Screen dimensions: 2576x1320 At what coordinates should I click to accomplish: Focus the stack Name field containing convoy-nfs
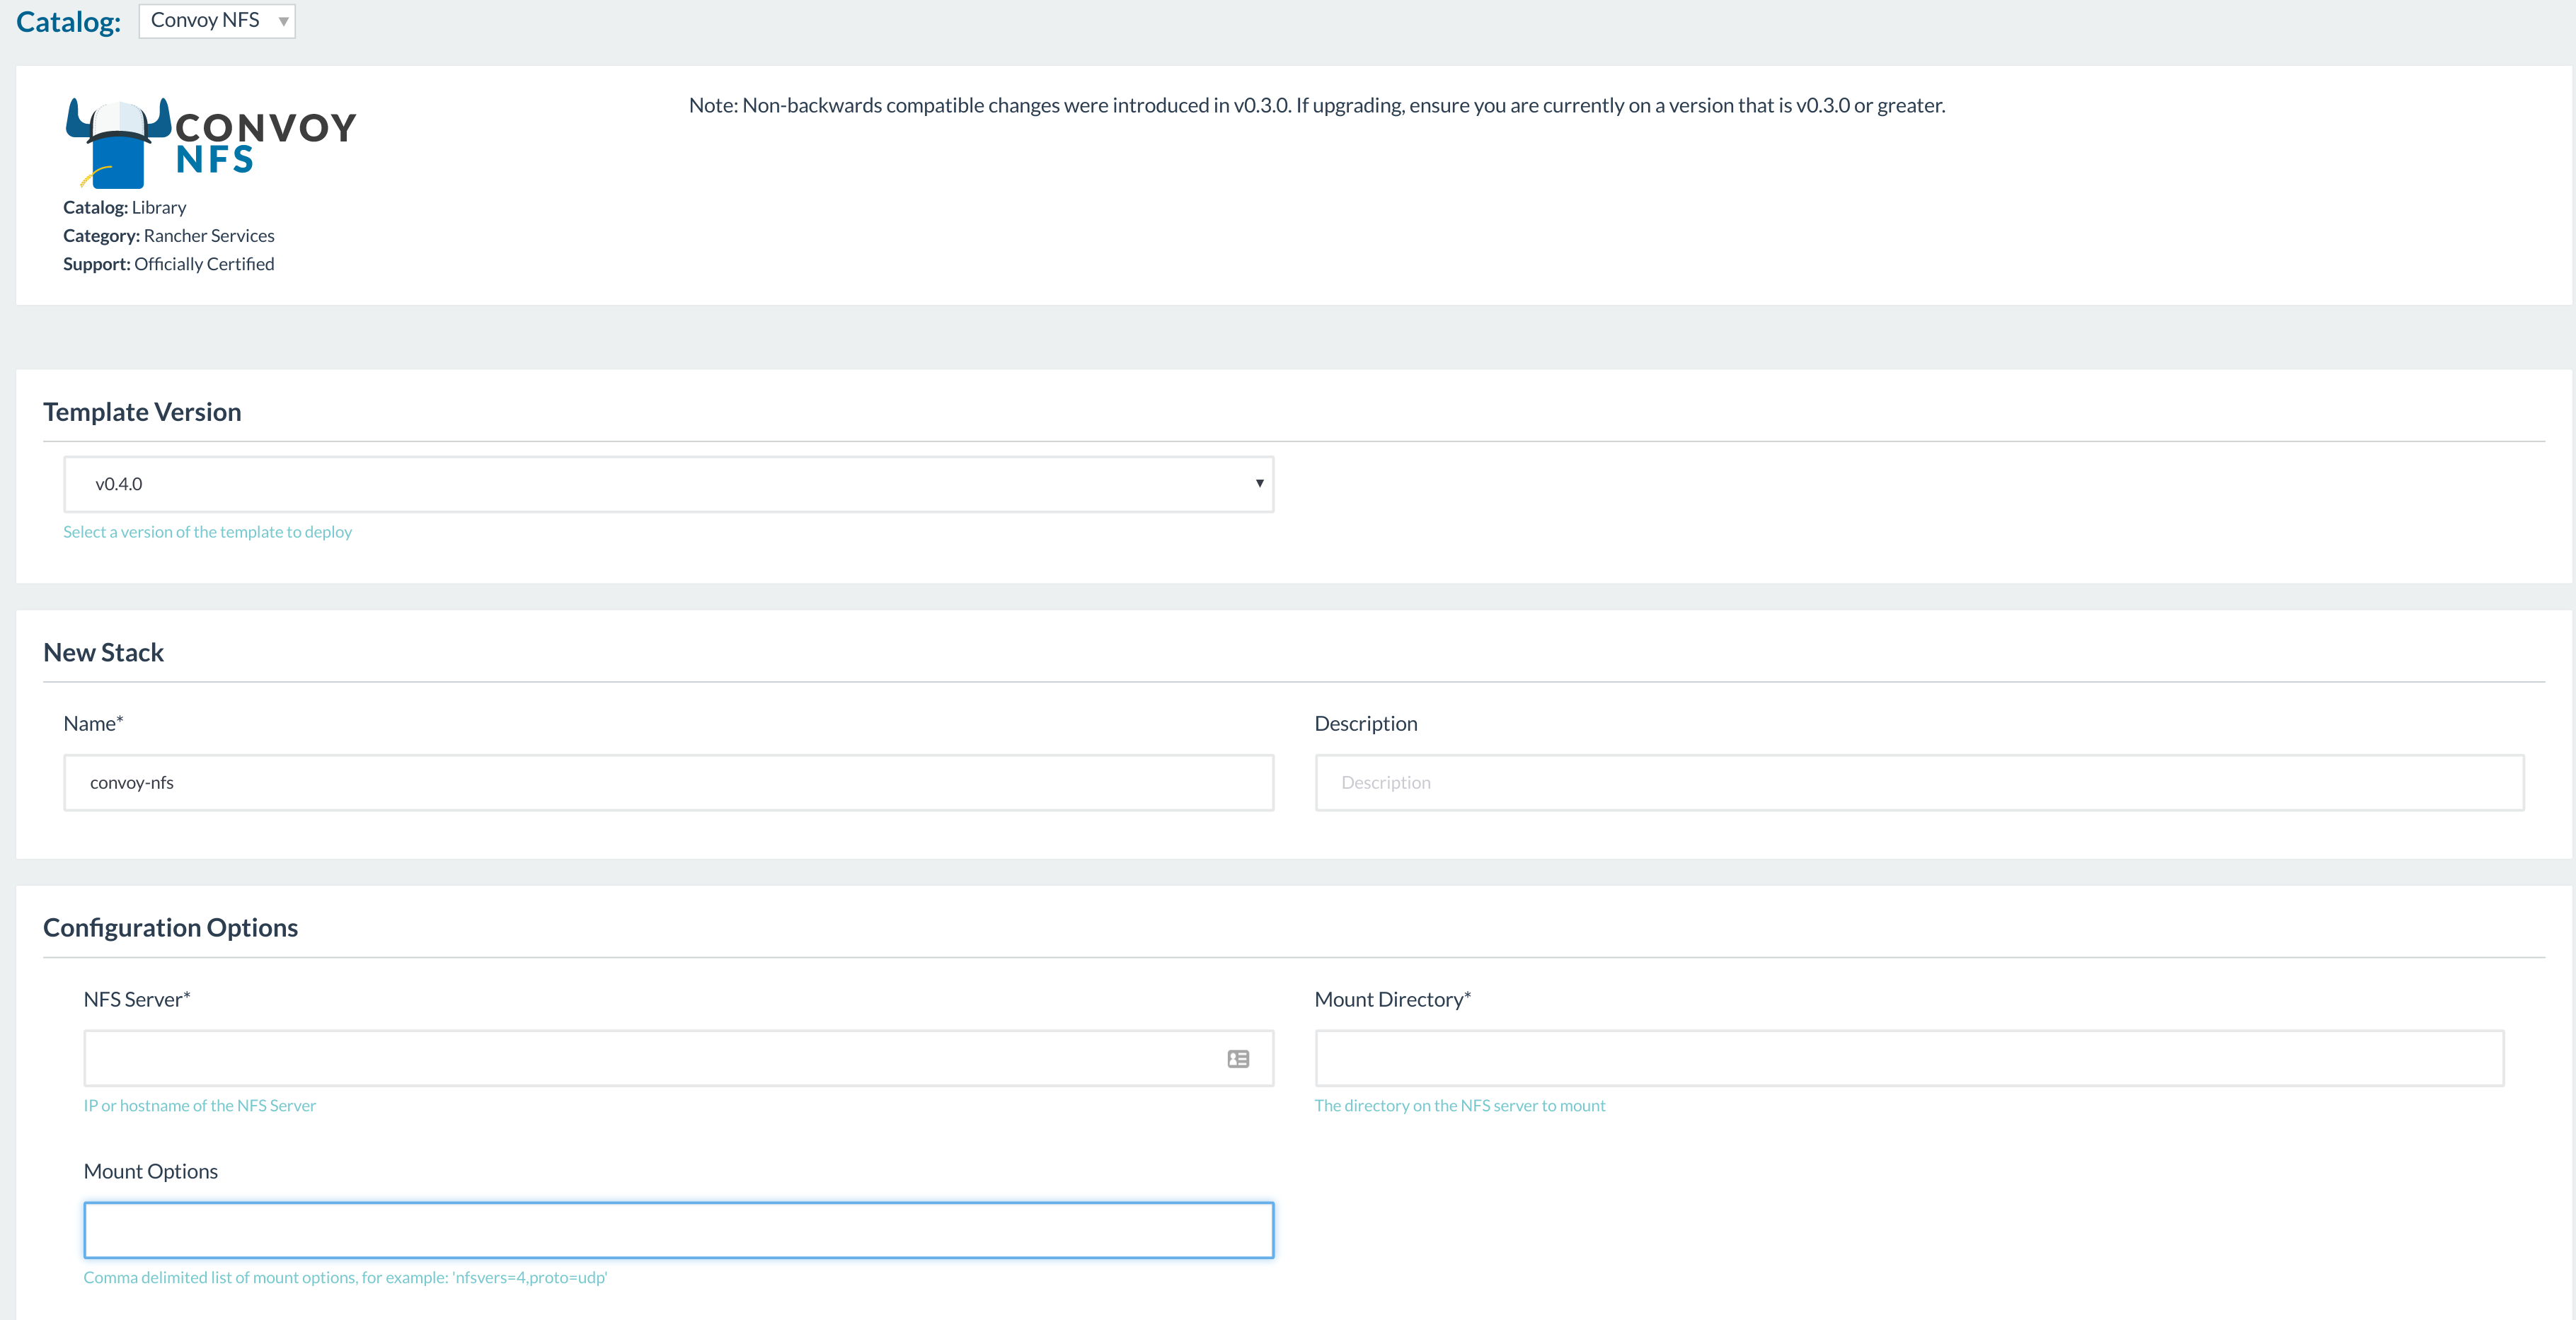coord(668,782)
